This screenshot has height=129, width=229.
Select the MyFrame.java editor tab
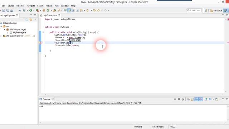click(x=50, y=15)
